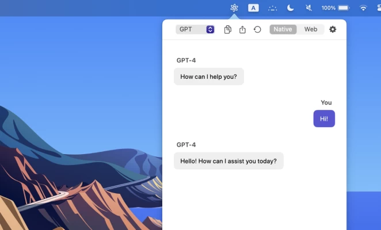Screen dimensions: 381x230
Task: Click the first GPT-4 sender label
Action: pos(186,60)
